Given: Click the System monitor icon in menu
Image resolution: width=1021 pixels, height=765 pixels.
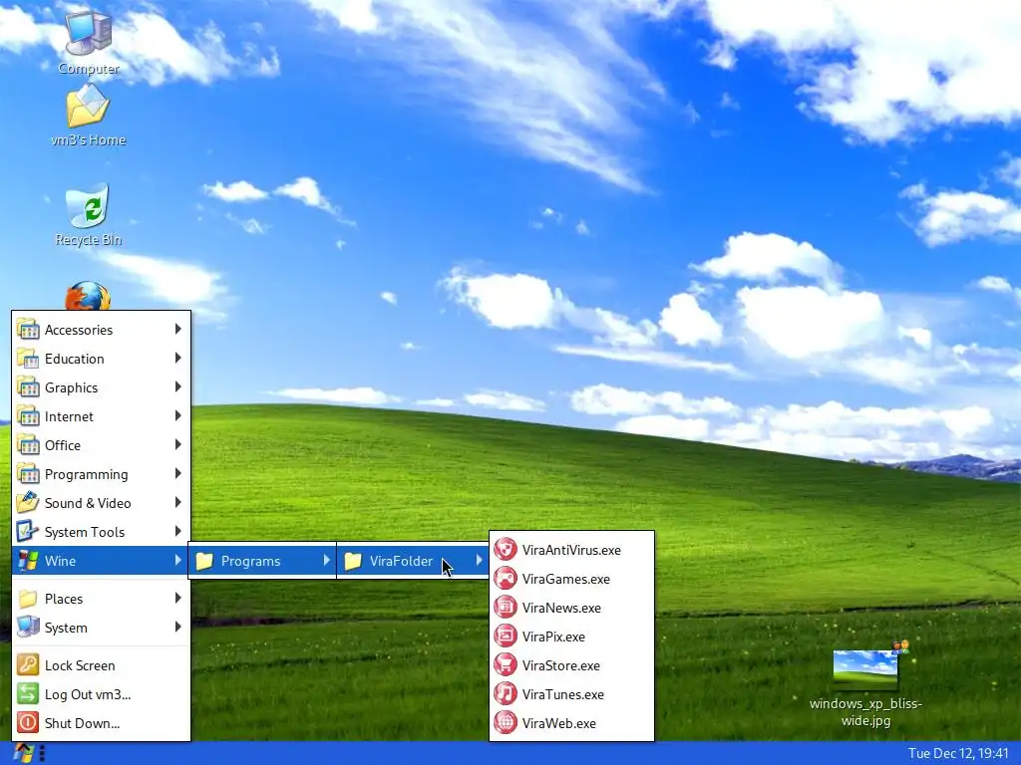Looking at the screenshot, I should 28,628.
